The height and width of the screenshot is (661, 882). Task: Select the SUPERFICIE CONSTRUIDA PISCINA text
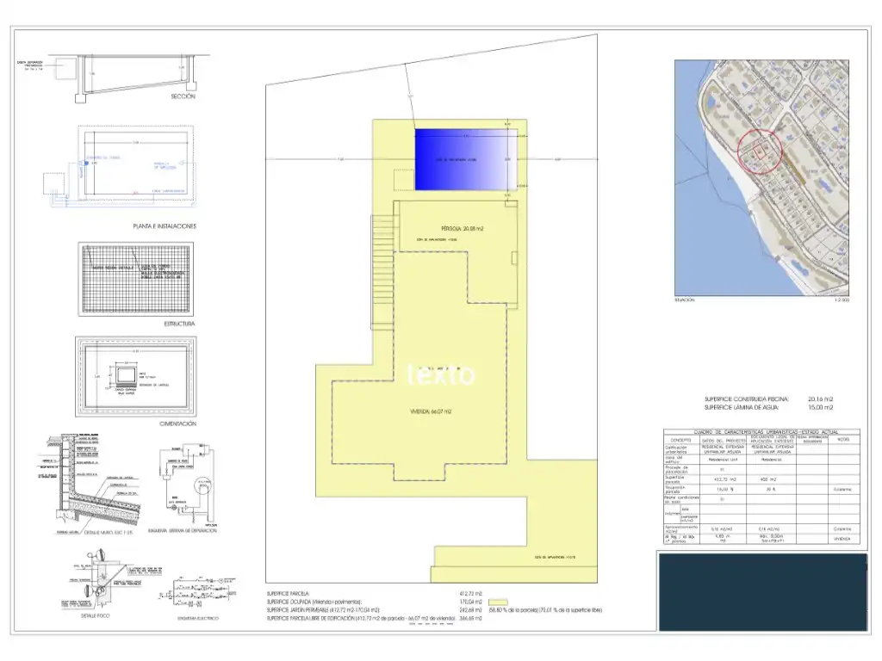pos(747,399)
